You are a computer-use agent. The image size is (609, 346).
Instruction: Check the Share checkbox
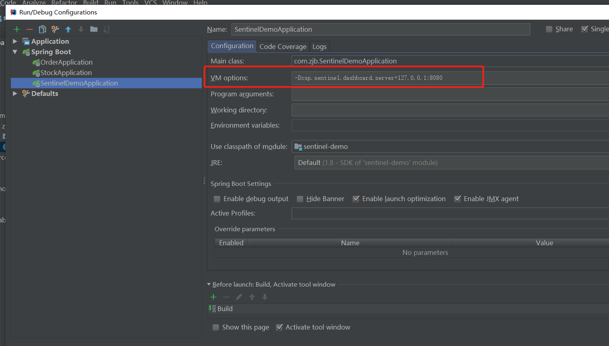tap(549, 29)
